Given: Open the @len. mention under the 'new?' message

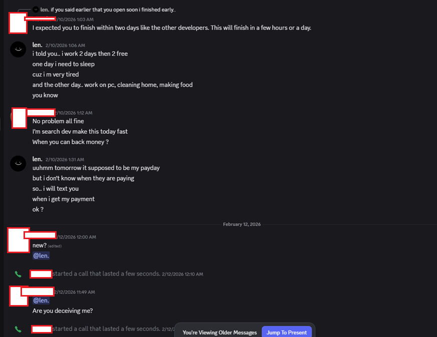Looking at the screenshot, I should pyautogui.click(x=41, y=255).
